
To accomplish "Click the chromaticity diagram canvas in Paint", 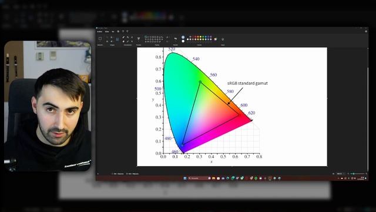I will [232, 107].
